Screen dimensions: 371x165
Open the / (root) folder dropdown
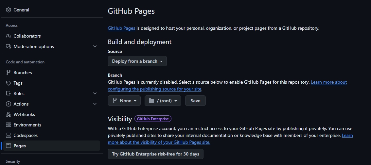[x=163, y=101]
